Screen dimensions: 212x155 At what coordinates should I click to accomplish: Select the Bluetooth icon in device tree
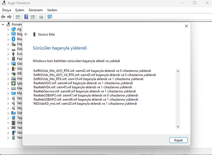(13, 39)
